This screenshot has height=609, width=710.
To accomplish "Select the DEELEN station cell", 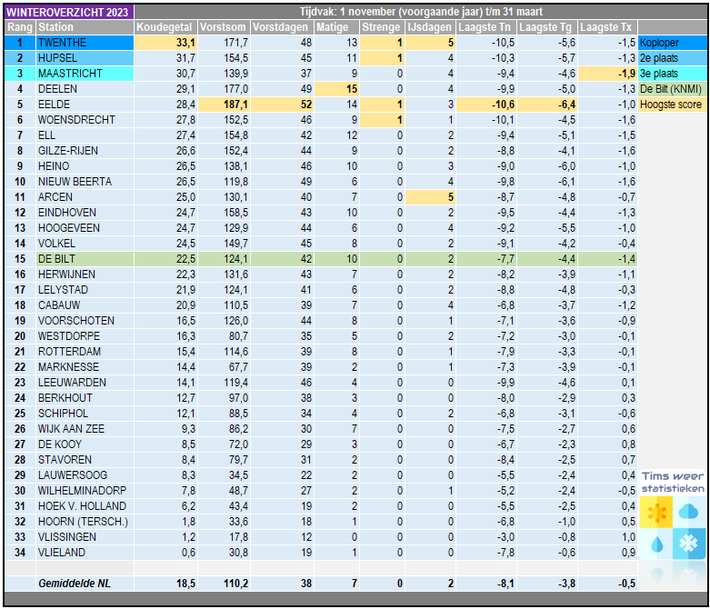I will point(85,89).
